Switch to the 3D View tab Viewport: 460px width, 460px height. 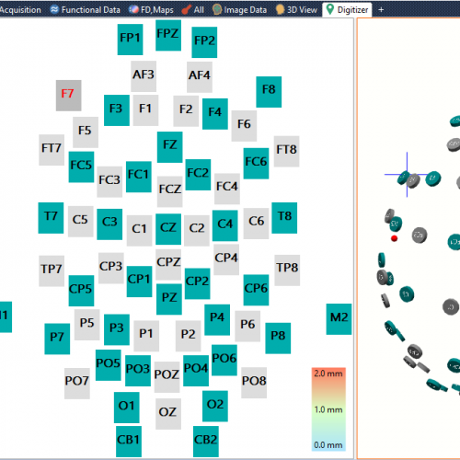click(296, 10)
